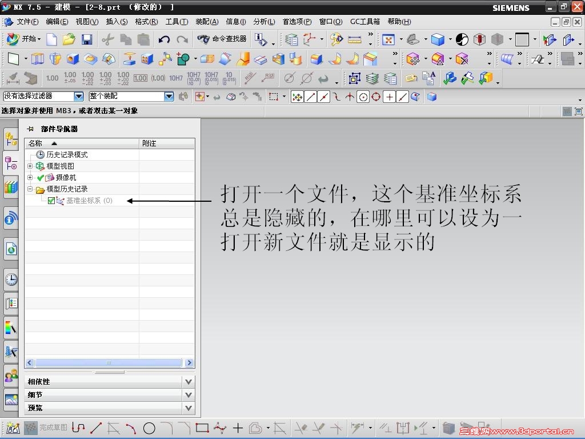Click the sketch Profile curve icon

tap(78, 428)
